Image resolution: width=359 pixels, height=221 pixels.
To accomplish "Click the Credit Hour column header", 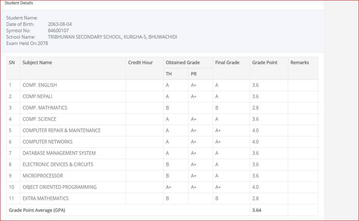I will point(140,63).
